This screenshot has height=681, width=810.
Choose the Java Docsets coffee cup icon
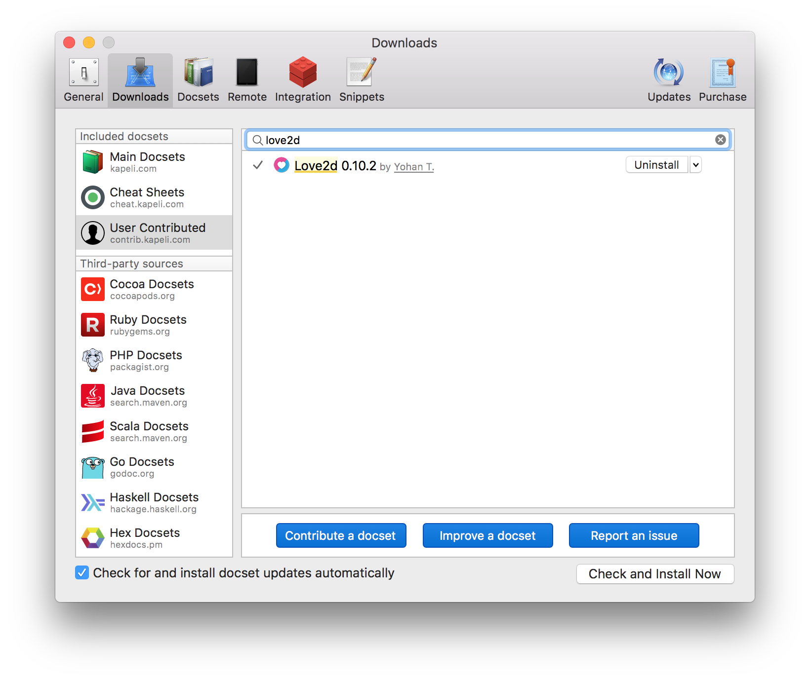93,396
